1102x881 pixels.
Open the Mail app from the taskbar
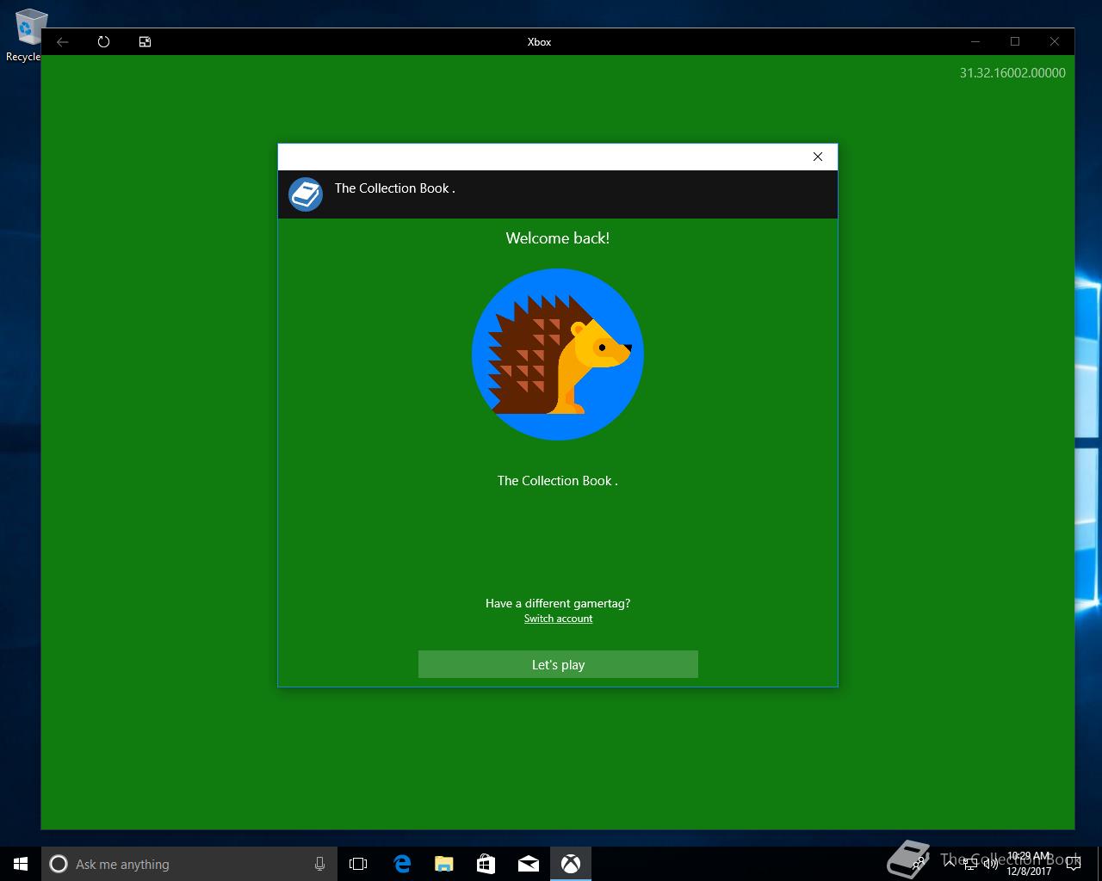pos(529,864)
